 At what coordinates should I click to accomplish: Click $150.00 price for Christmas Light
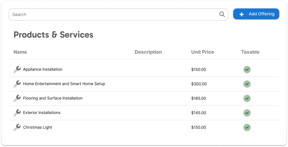point(199,127)
